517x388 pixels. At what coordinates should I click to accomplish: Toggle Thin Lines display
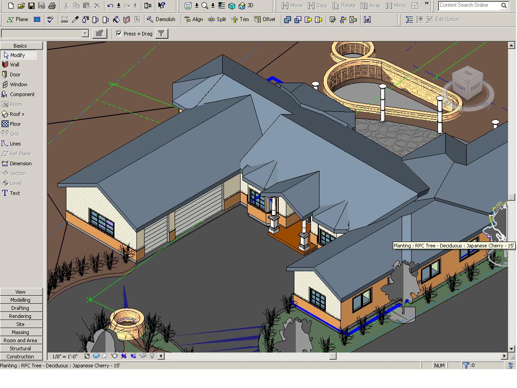click(x=222, y=5)
